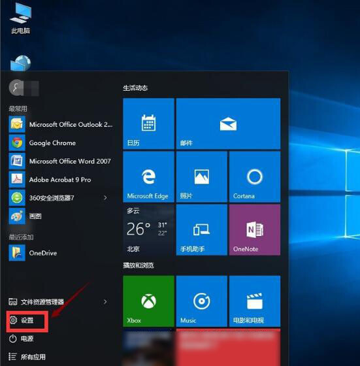Open the 此电脑 desktop icon
The width and height of the screenshot is (360, 366).
[20, 18]
